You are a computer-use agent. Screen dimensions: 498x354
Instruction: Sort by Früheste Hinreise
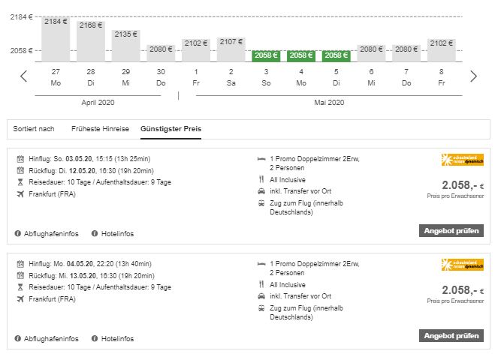tap(100, 129)
